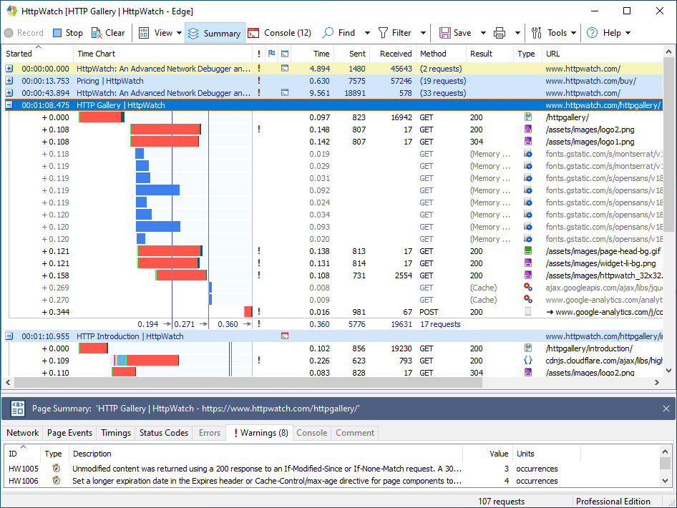677x508 pixels.
Task: Click the blue bar at +0.118 request
Action: click(x=140, y=154)
